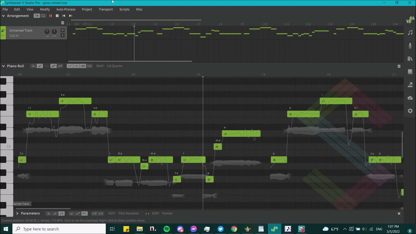Toggle the link notes tool in Piano Roll

tap(46, 66)
